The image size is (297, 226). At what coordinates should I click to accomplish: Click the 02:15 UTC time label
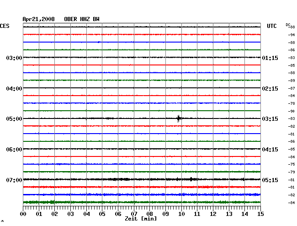(x=270, y=89)
